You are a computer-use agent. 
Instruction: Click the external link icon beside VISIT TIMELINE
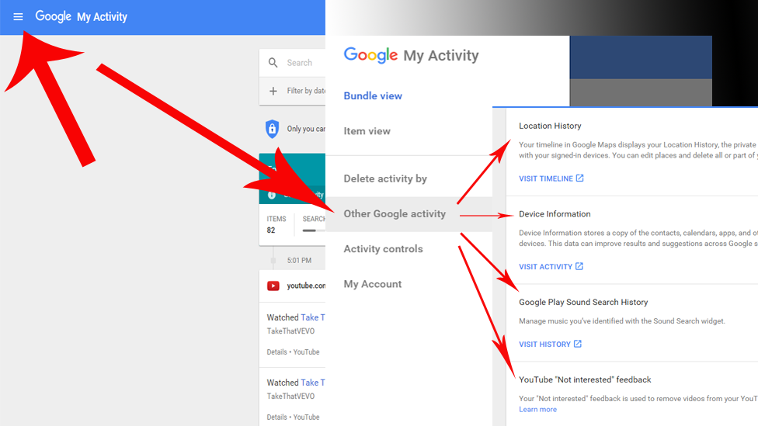579,178
